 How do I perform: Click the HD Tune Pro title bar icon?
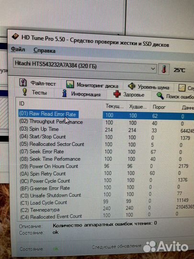coord(15,36)
